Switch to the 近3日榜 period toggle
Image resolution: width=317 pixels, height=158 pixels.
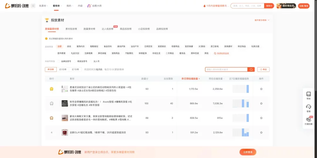point(63,69)
